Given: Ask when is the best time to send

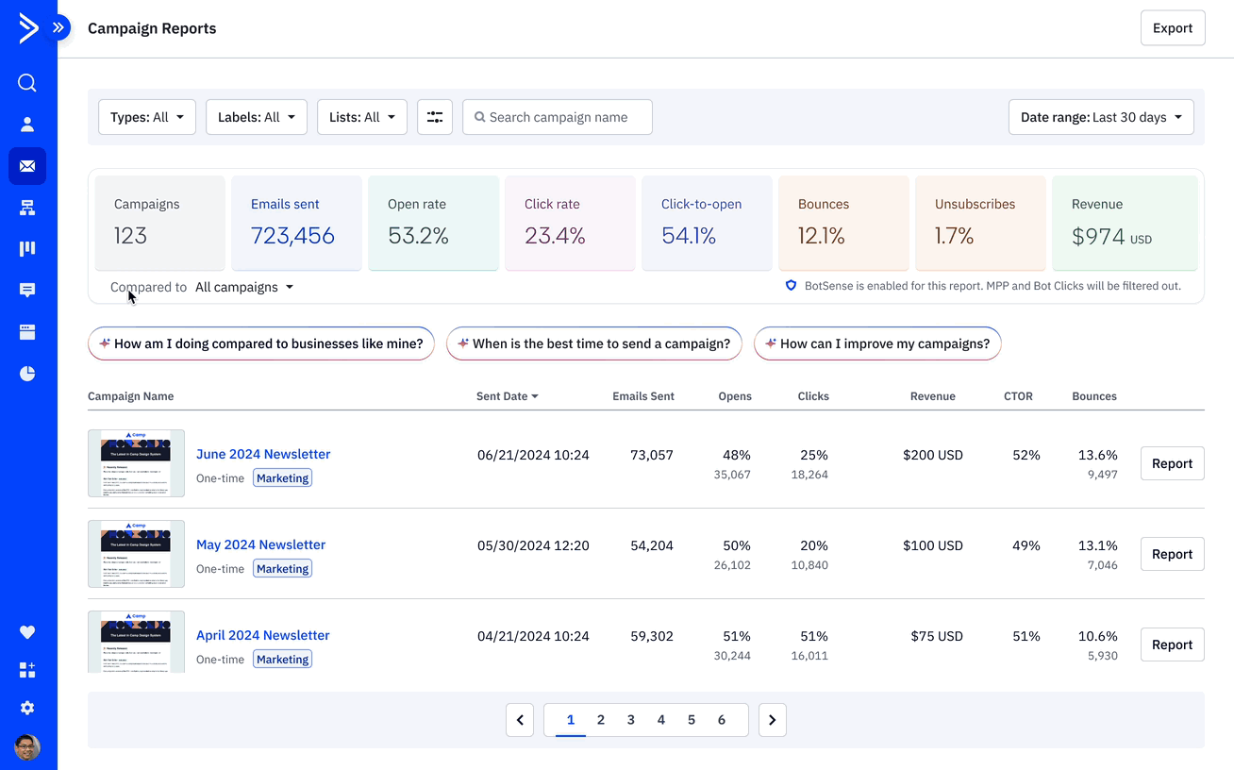Looking at the screenshot, I should pyautogui.click(x=593, y=343).
